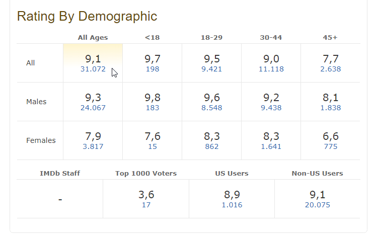Image resolution: width=377 pixels, height=236 pixels.
Task: Open Top 1000 Voters count 17
Action: coord(146,205)
